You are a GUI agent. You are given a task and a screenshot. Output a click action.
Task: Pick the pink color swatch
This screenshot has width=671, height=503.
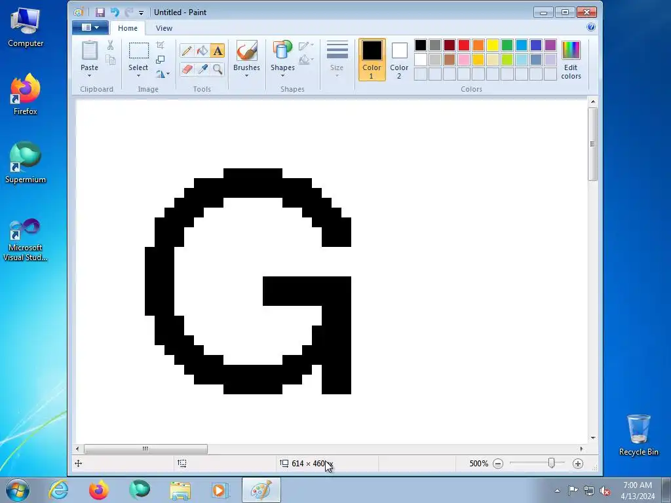[x=464, y=60]
